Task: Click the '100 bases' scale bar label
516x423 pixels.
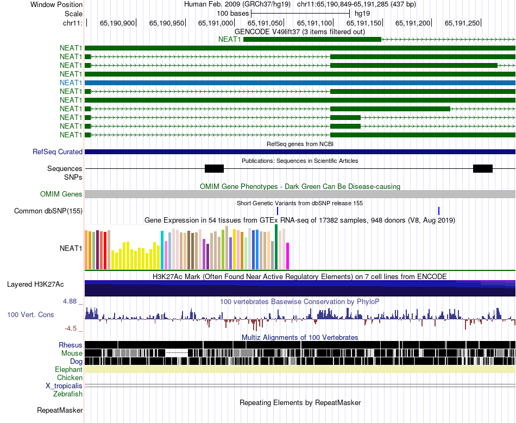Action: [233, 14]
